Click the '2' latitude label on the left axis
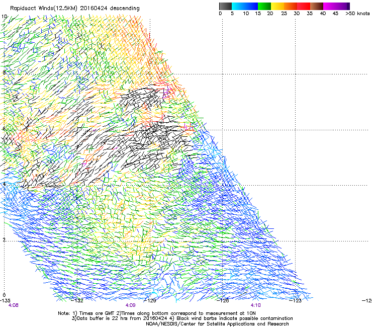The height and width of the screenshot is (327, 372). (4, 239)
